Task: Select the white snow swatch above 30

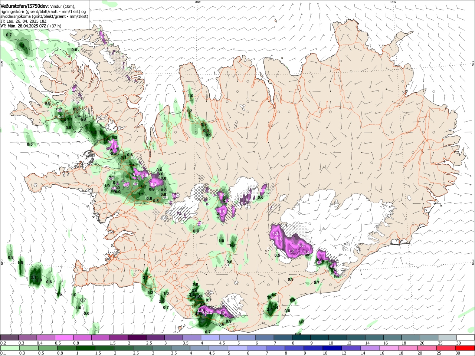Action: 465,338
